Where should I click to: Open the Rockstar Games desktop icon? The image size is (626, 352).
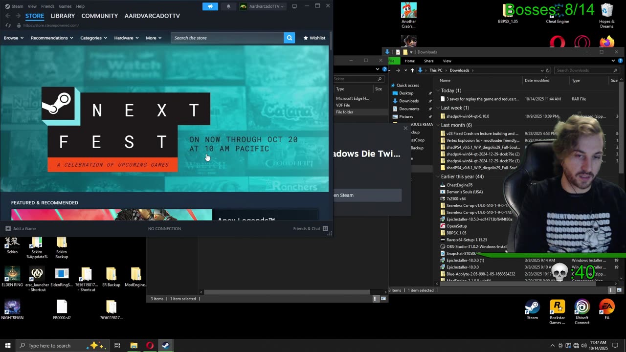point(557,312)
